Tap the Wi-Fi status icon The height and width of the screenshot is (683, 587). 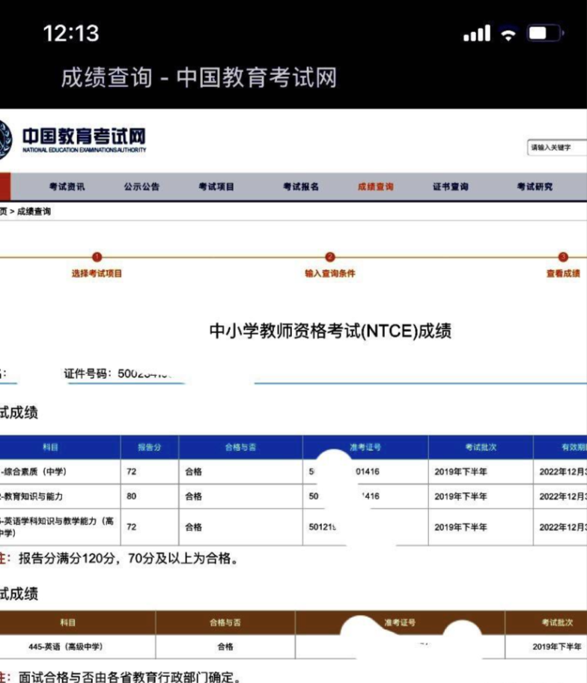click(508, 34)
